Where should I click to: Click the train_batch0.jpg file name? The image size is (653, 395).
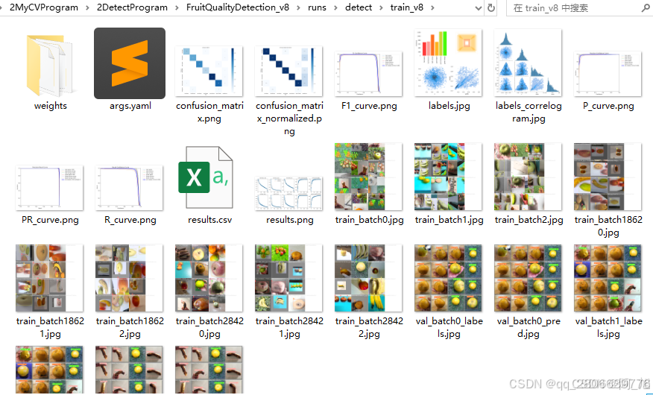(370, 220)
